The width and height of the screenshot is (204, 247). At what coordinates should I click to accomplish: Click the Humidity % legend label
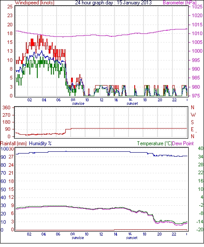(x=40, y=143)
